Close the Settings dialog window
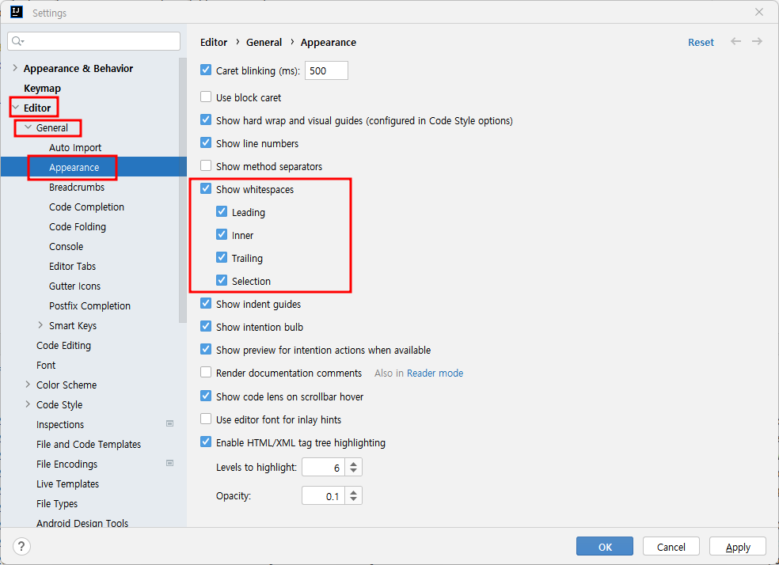 758,12
